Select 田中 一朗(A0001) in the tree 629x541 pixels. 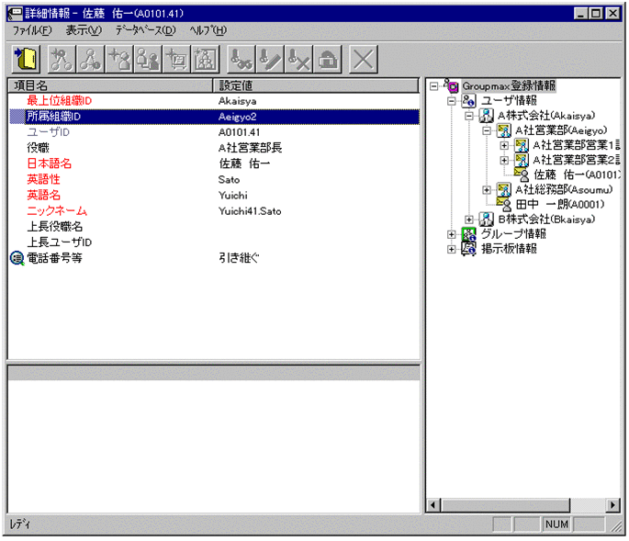[559, 205]
